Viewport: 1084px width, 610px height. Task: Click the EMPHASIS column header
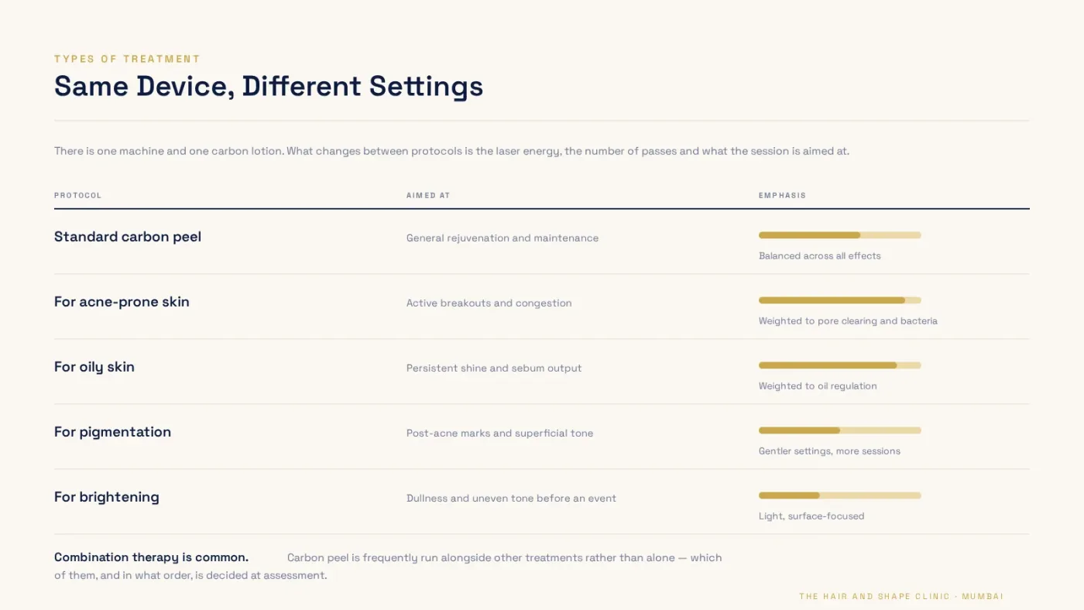(782, 195)
